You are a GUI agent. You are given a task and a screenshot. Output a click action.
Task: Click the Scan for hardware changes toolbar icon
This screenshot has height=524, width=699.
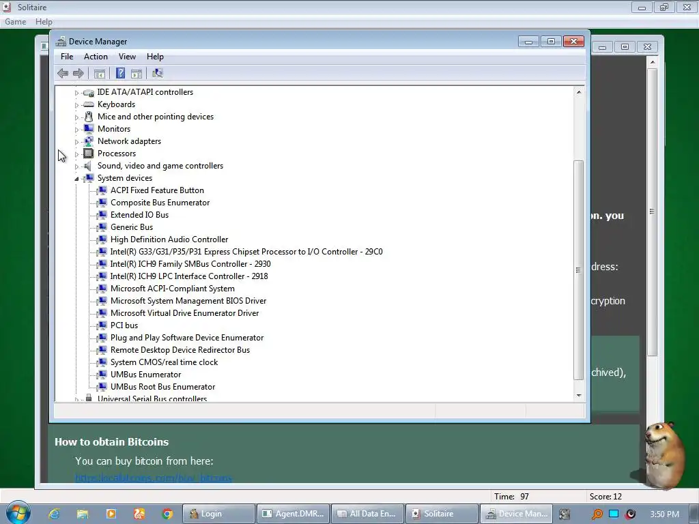[158, 73]
